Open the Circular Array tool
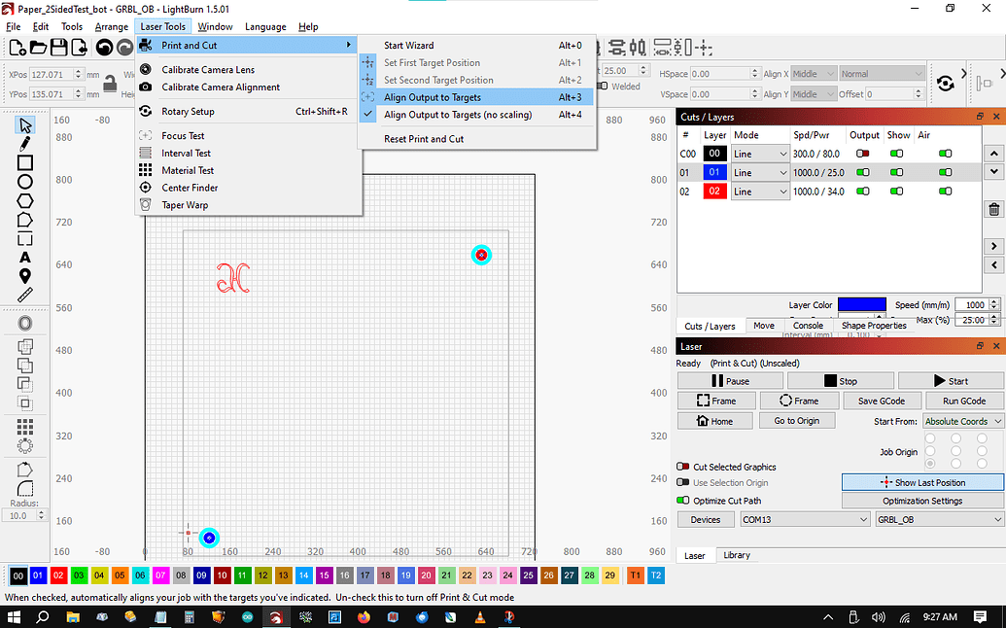Screen dimensions: 1006x628 25,446
